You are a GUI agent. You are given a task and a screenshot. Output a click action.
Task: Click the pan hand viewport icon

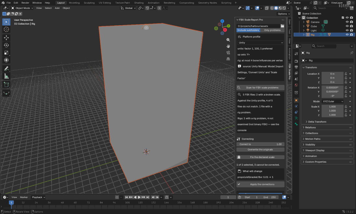click(x=228, y=46)
